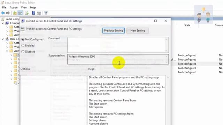Toggle the Show/Hide Action Pane toolbar icon

click(x=39, y=13)
